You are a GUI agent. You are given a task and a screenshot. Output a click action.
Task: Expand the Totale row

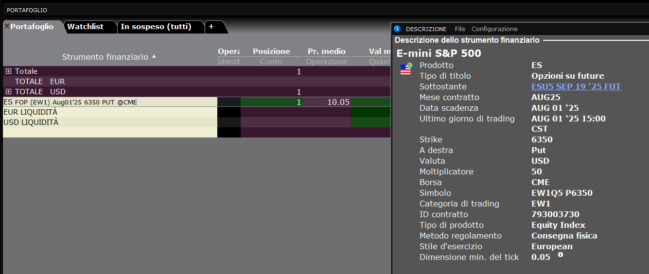[8, 71]
